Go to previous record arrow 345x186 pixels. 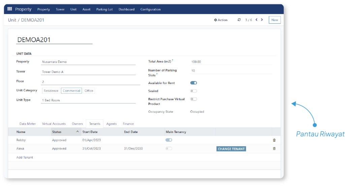click(256, 20)
